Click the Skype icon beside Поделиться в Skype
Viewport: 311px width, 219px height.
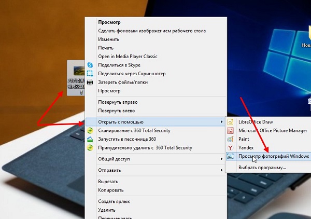(90, 65)
